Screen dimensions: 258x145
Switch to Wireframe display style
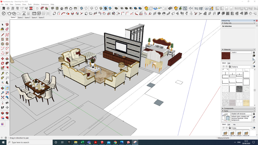92,8
